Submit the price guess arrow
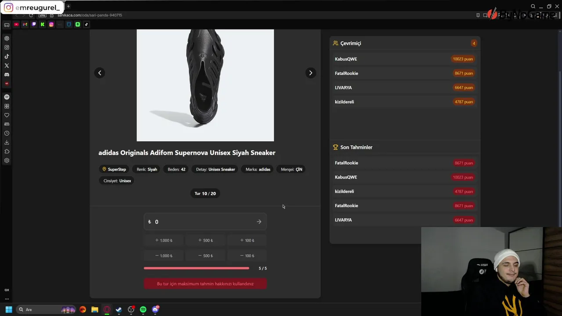Image resolution: width=562 pixels, height=316 pixels. pyautogui.click(x=259, y=222)
